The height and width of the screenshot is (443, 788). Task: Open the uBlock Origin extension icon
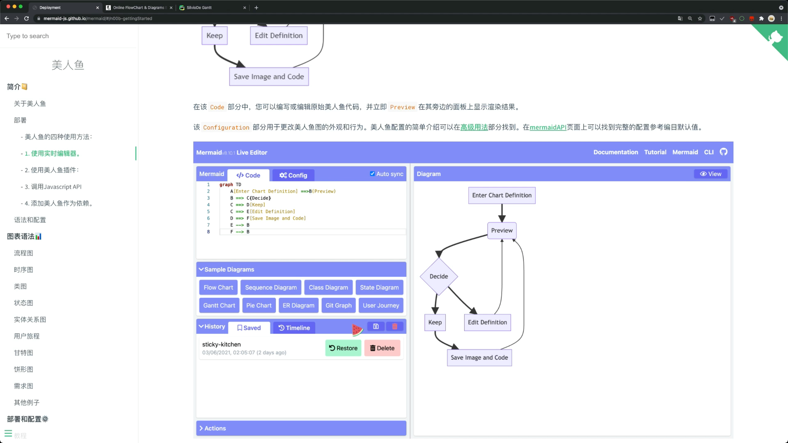click(x=732, y=18)
